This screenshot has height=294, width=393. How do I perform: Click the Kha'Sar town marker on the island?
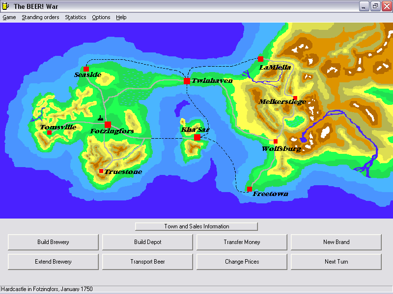[x=197, y=138]
